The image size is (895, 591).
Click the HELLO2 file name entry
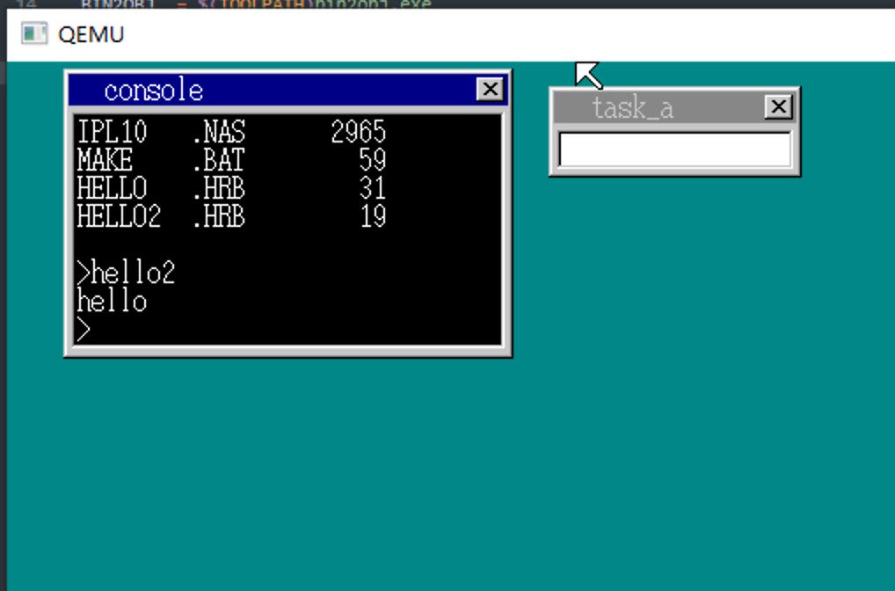(x=119, y=216)
